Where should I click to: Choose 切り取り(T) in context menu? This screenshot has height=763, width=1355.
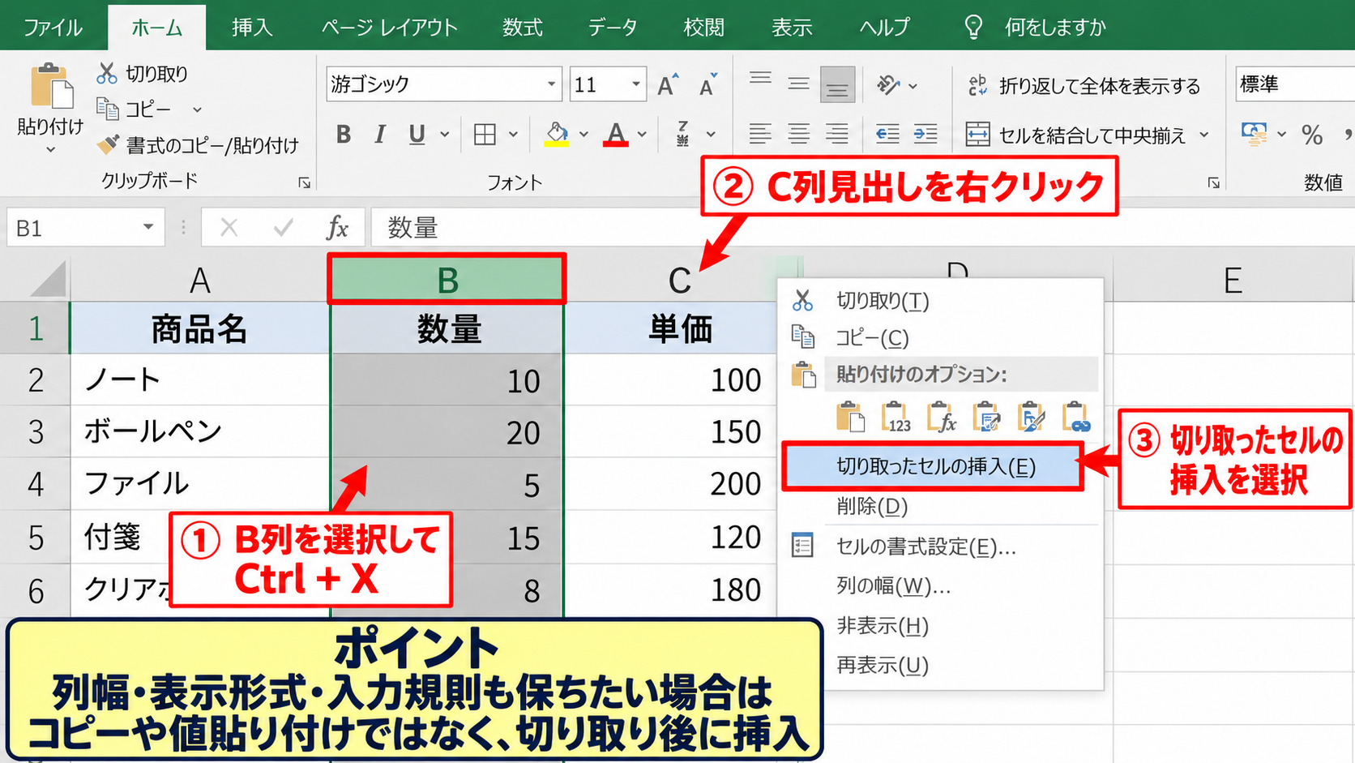883,301
